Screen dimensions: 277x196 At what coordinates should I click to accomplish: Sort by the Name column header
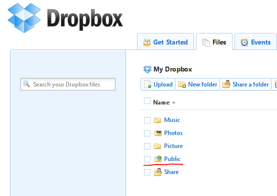161,102
